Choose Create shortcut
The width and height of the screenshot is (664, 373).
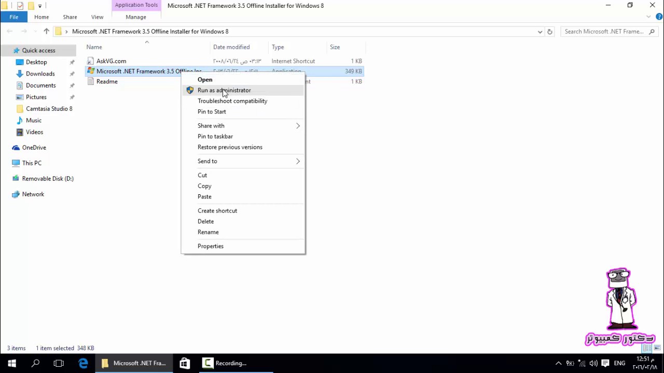[x=243, y=211]
